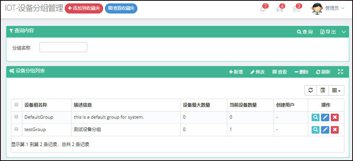Click 新增 in the panel toolbar
353x161 pixels.
pos(236,72)
